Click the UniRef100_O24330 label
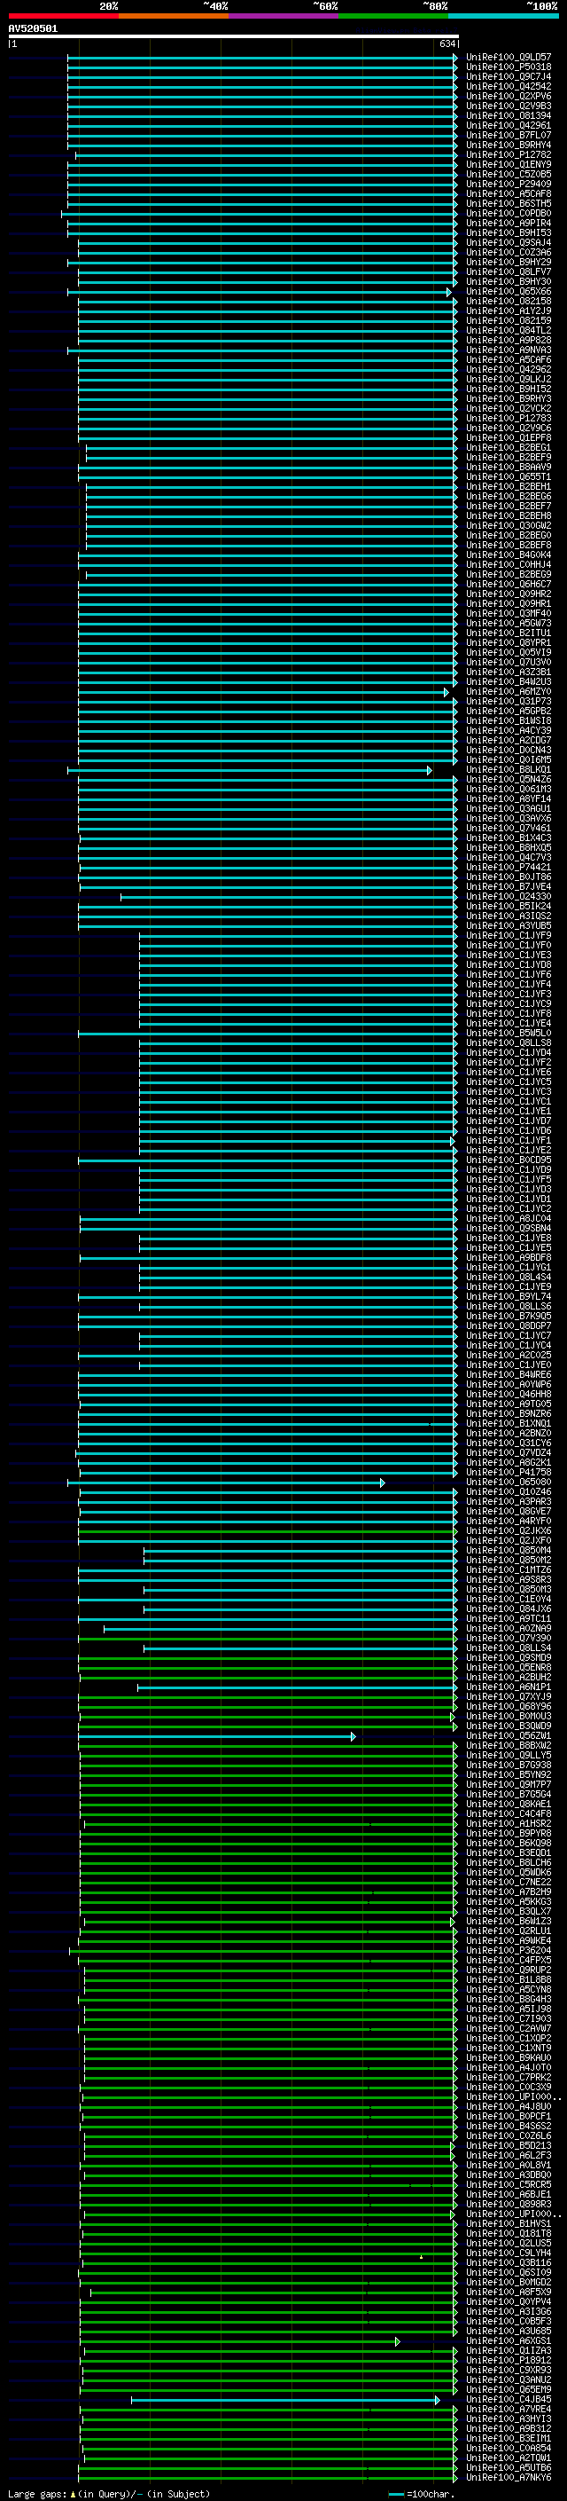567x2501 pixels. coord(508,897)
